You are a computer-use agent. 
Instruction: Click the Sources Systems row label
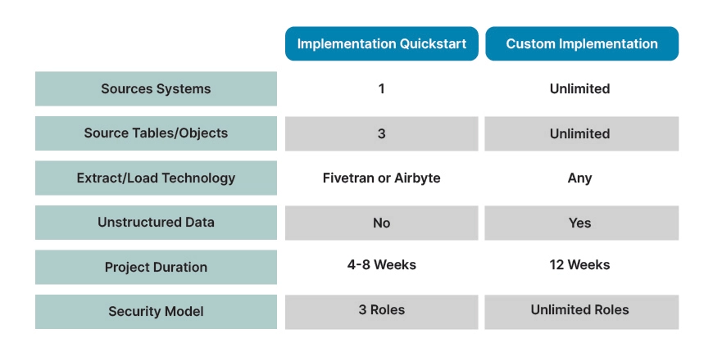point(156,88)
